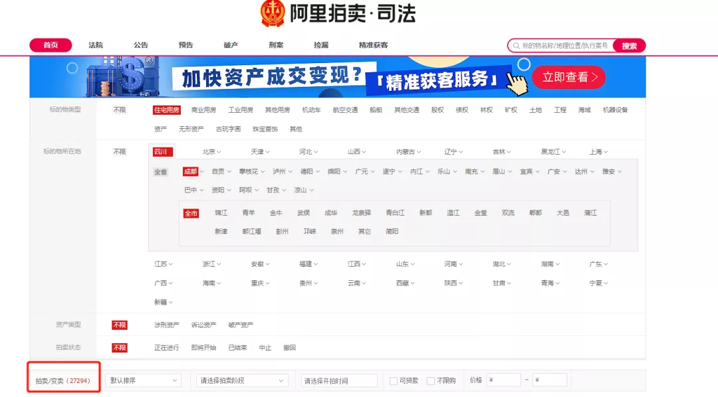
Task: Click the selected 四川 province tag
Action: point(163,152)
